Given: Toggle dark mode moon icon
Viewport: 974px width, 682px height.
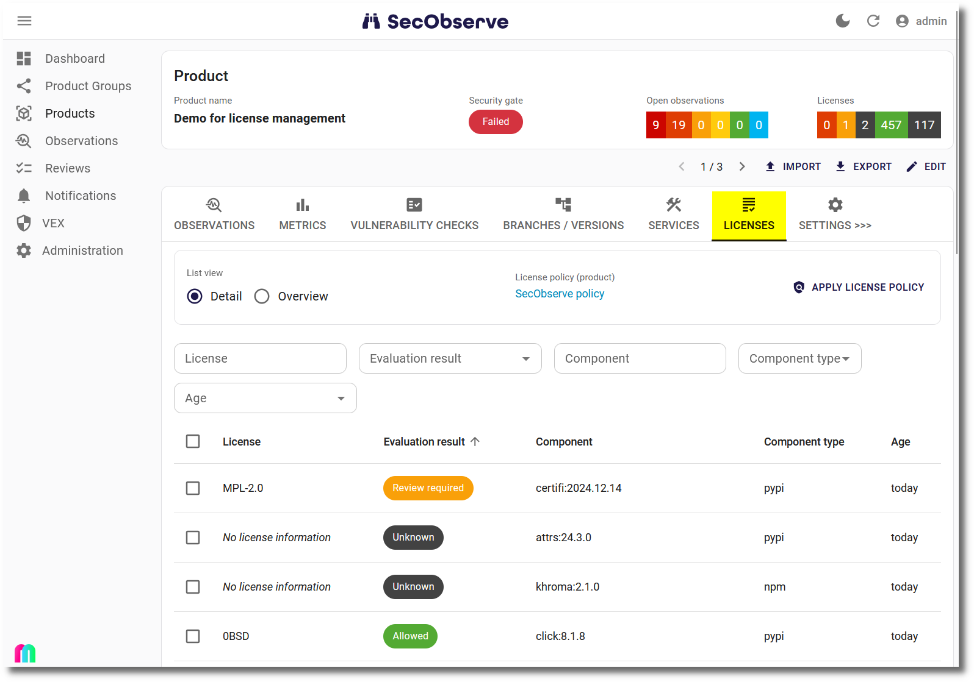Looking at the screenshot, I should (843, 21).
